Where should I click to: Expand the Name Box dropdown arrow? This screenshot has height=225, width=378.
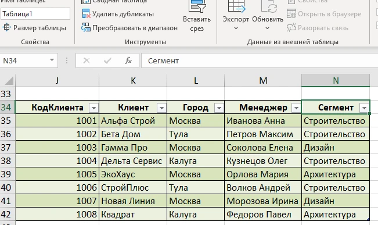click(52, 60)
